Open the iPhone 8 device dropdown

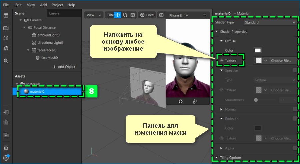[x=178, y=15]
